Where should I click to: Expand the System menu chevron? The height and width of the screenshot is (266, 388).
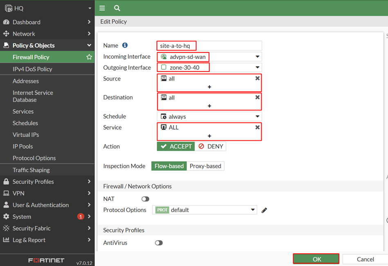[x=89, y=216]
